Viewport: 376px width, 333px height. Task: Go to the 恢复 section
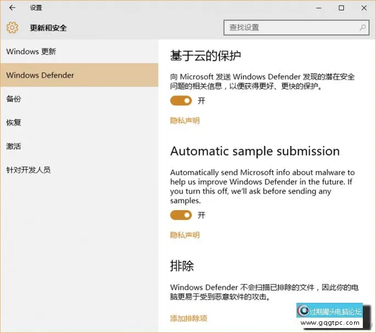(x=14, y=122)
